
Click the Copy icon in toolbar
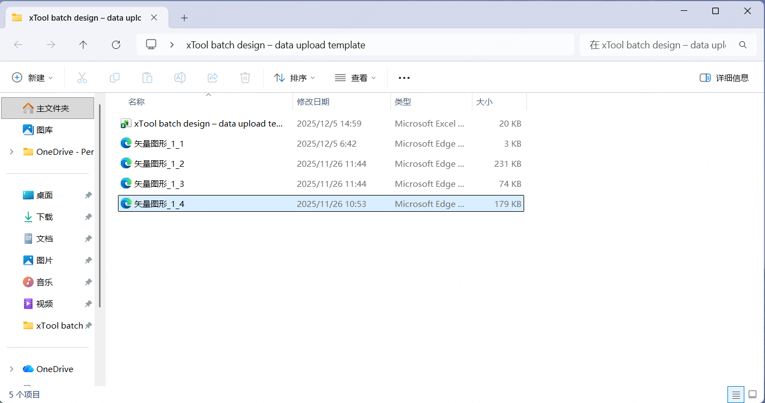pyautogui.click(x=115, y=78)
